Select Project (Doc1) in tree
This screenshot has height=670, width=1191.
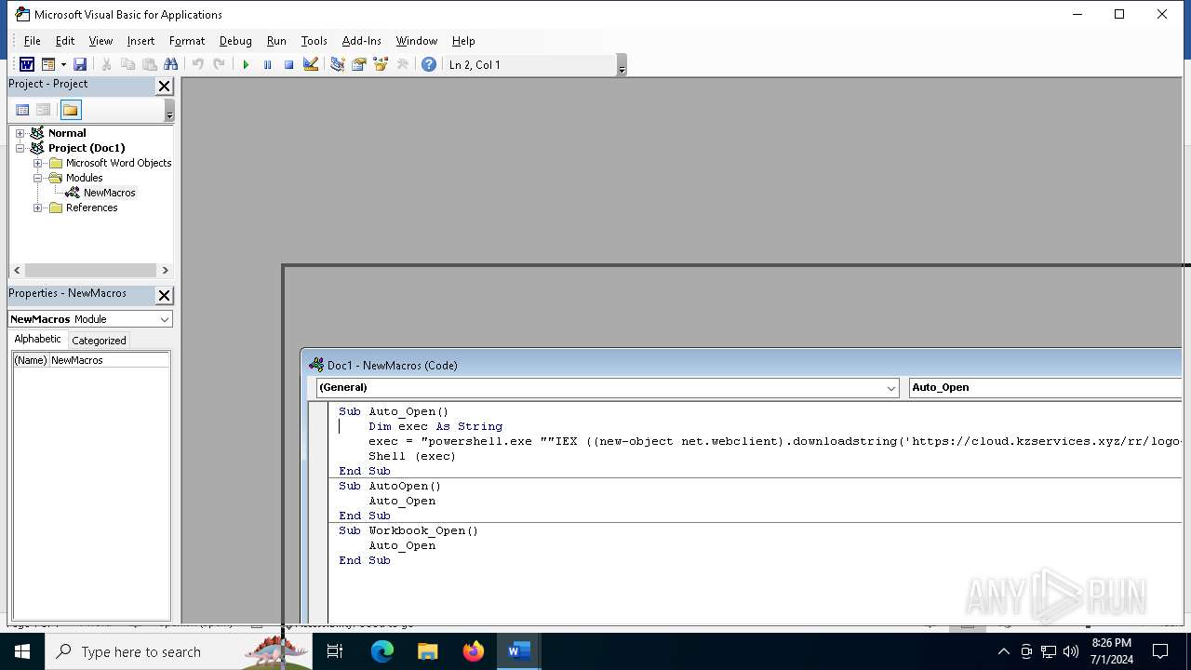[87, 148]
